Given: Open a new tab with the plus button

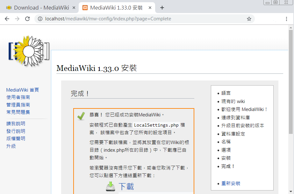Looking at the screenshot, I should tap(162, 8).
